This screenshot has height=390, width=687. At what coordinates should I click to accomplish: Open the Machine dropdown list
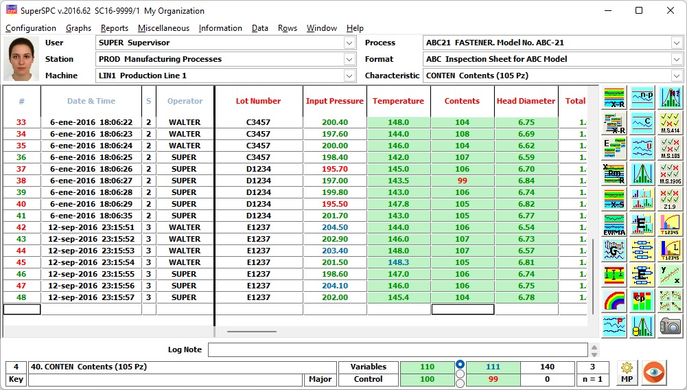[349, 76]
